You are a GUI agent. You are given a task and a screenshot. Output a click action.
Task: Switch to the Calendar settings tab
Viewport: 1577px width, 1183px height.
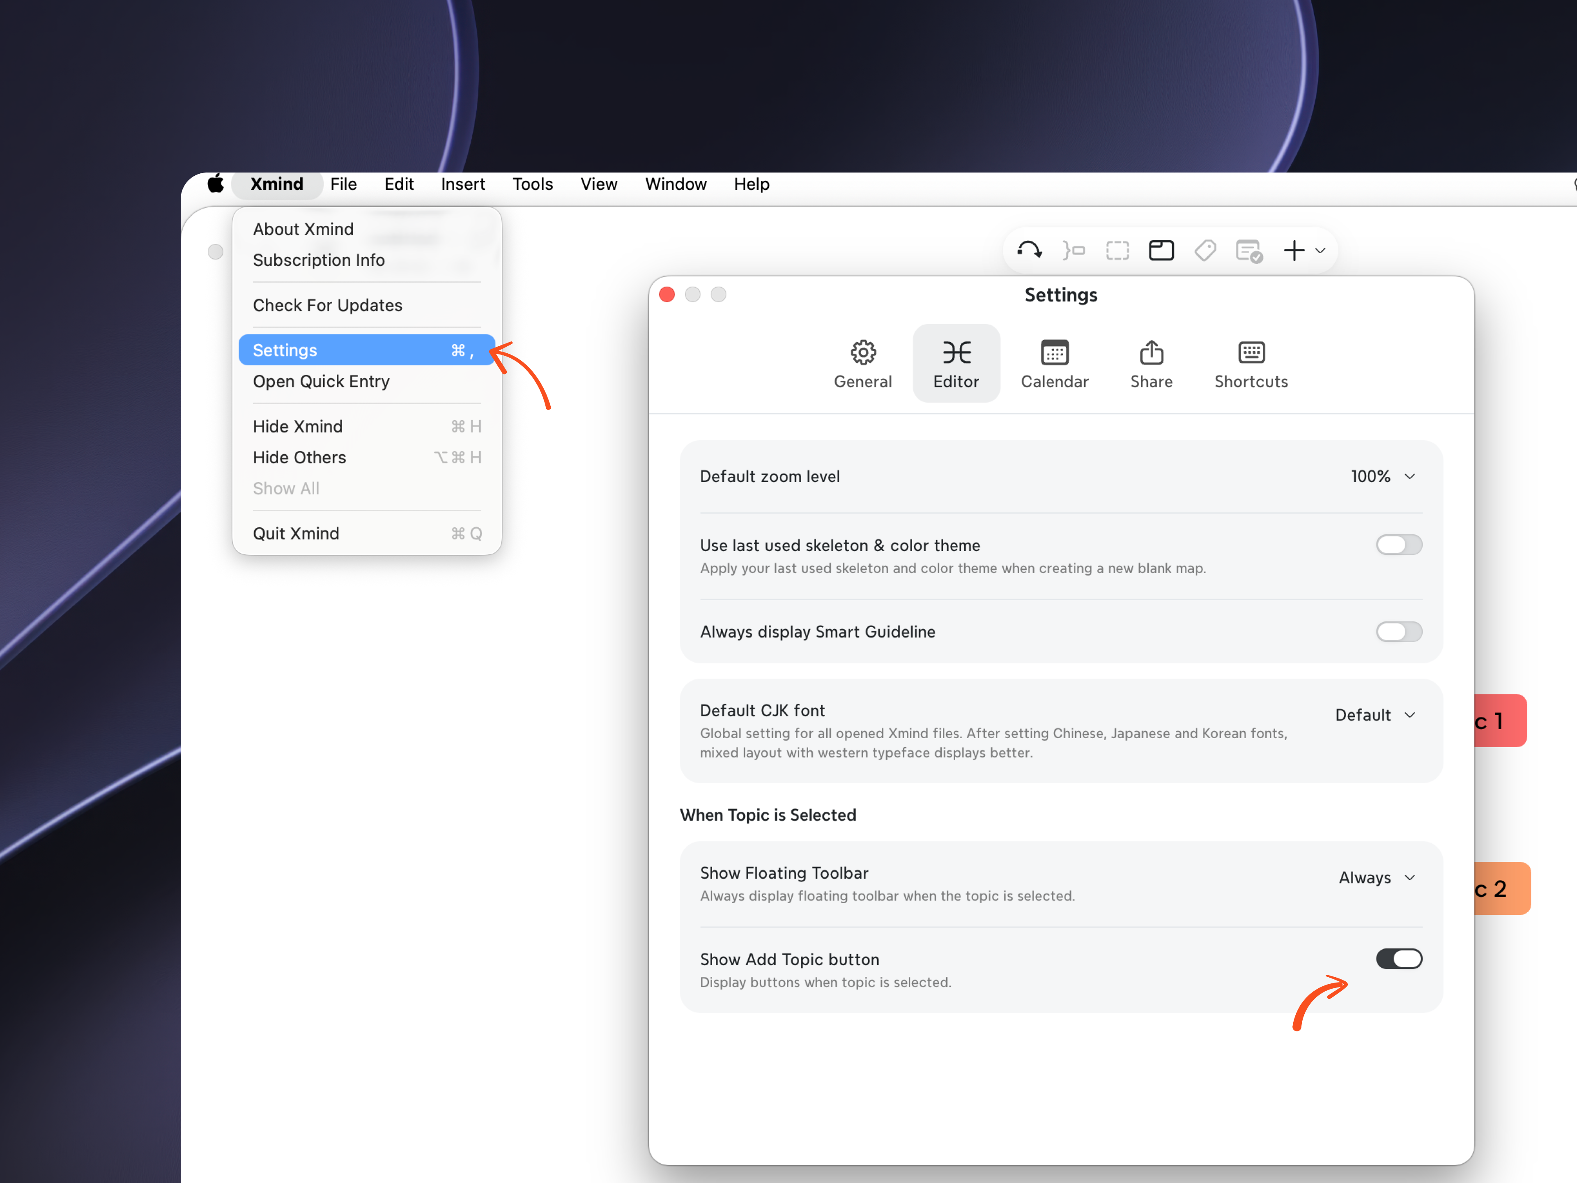(x=1055, y=364)
